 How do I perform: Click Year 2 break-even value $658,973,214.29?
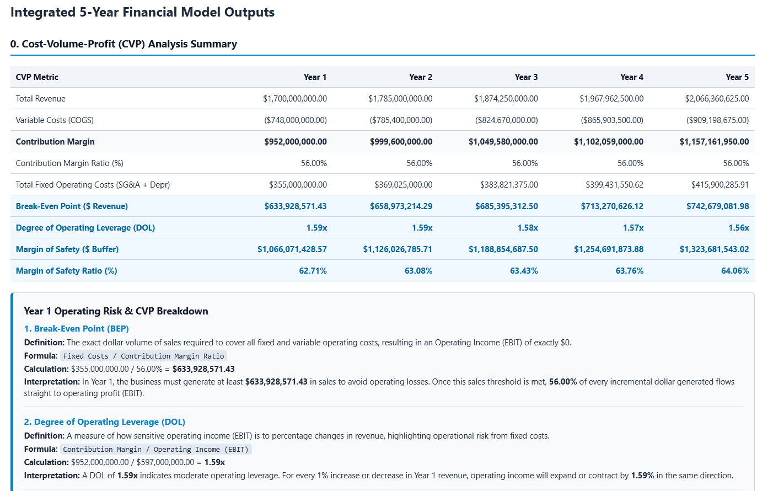pyautogui.click(x=401, y=206)
